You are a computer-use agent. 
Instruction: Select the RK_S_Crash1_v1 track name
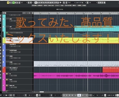[x=13, y=68]
